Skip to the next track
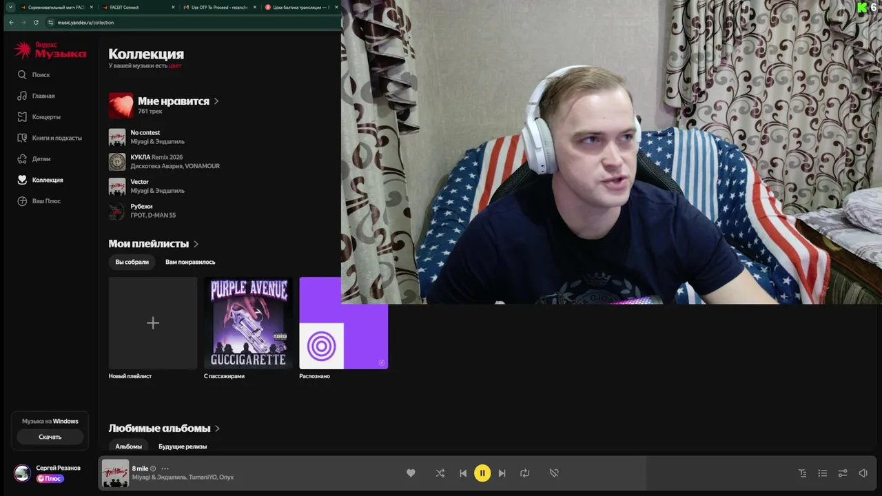The width and height of the screenshot is (882, 496). [502, 473]
